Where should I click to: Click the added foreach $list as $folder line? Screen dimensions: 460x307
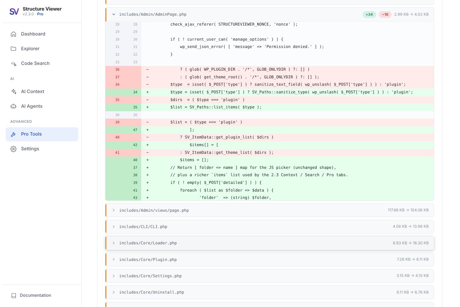[270, 190]
